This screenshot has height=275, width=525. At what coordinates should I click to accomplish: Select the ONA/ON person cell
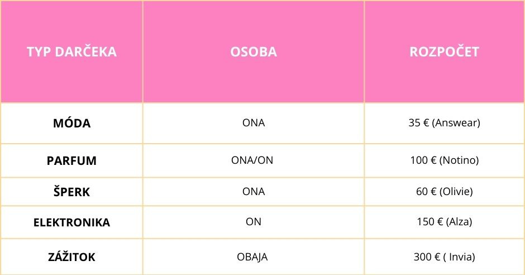point(254,161)
